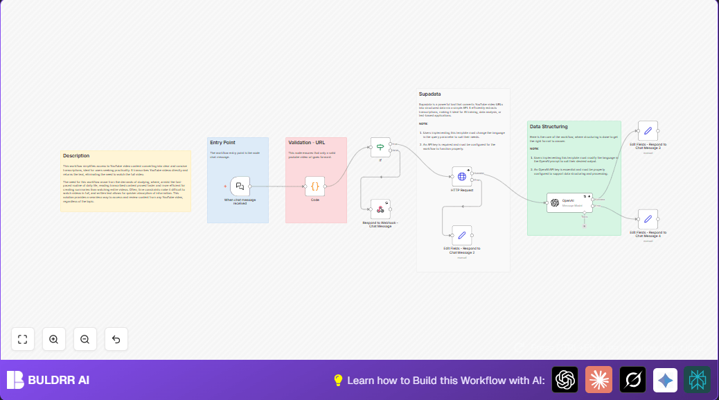Open the Claude starburst AI option
The width and height of the screenshot is (719, 400).
pos(599,380)
